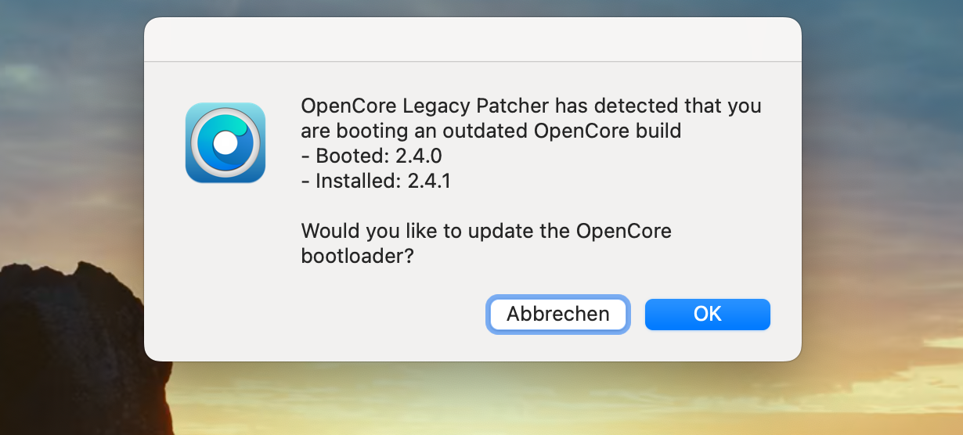This screenshot has width=963, height=435.
Task: Confirm the update with OK
Action: tap(707, 314)
